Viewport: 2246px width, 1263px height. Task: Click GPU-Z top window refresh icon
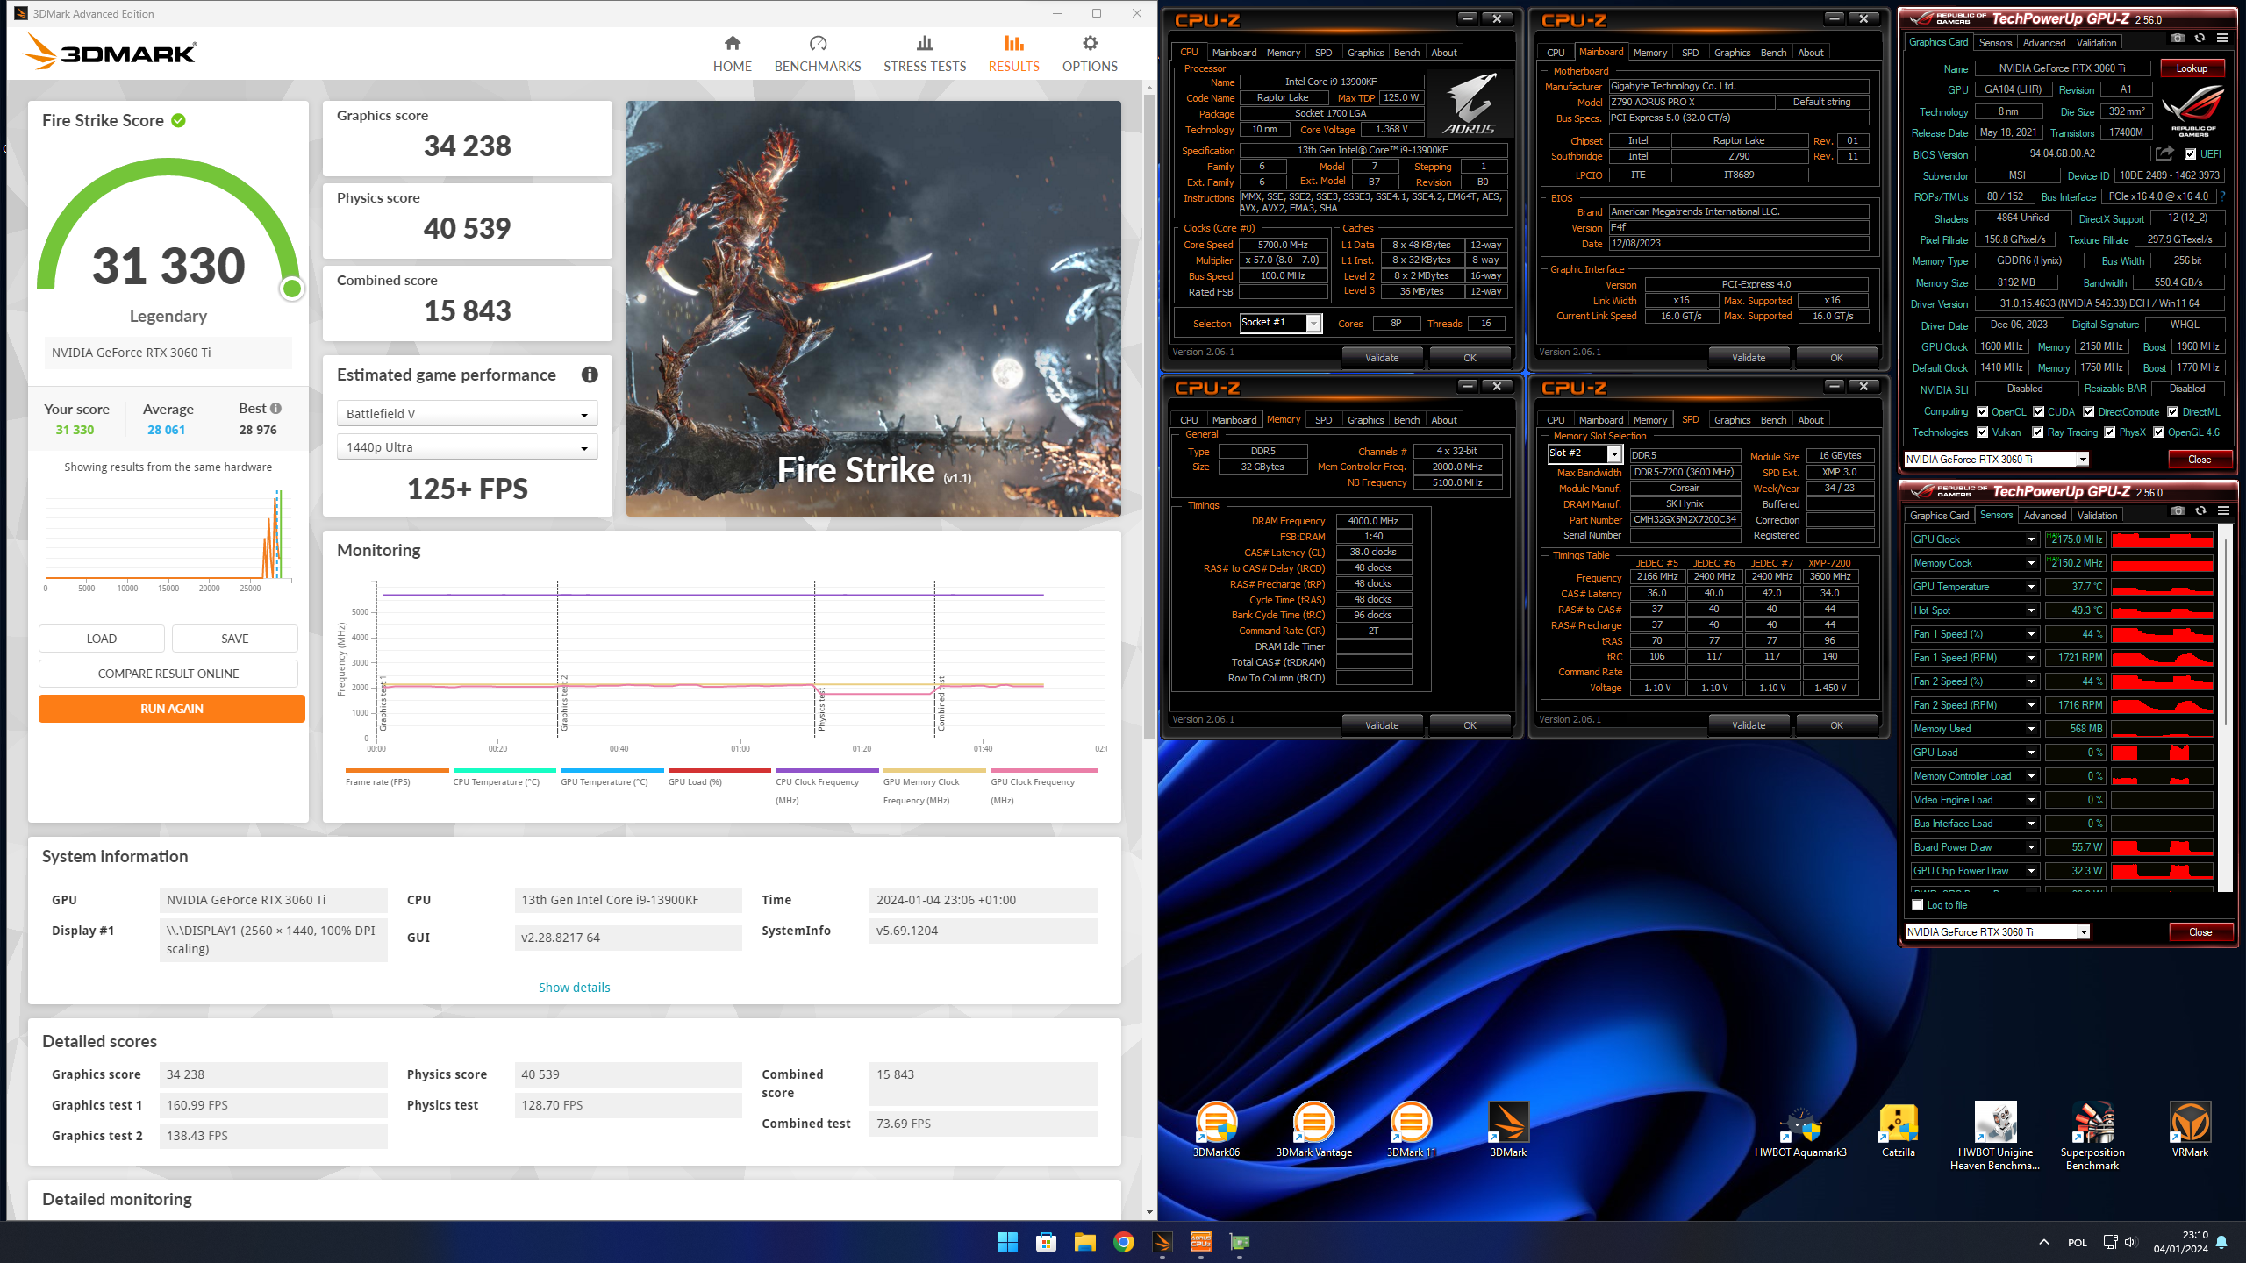(x=2200, y=38)
